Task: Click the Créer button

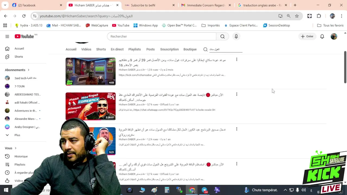Action: point(307,36)
